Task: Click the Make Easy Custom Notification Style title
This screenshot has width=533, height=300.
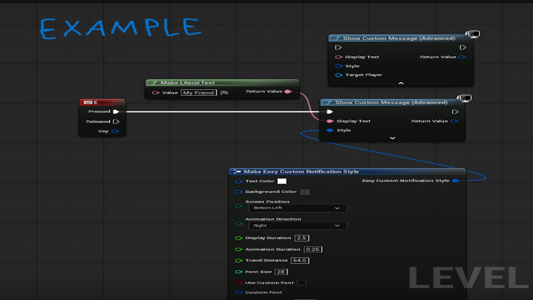Action: tap(301, 172)
